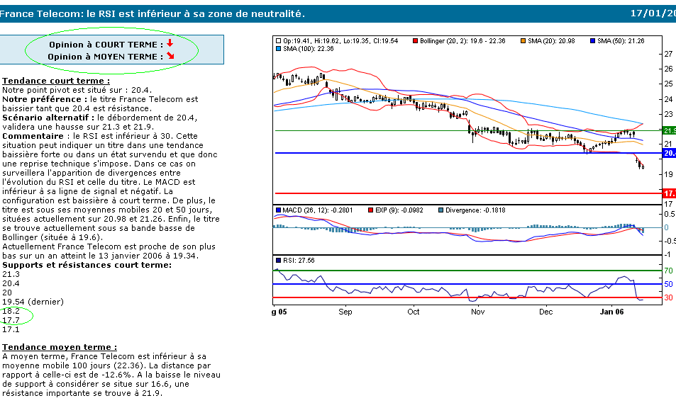The image size is (676, 403).
Task: Click the '23' price axis label
Action: click(668, 114)
